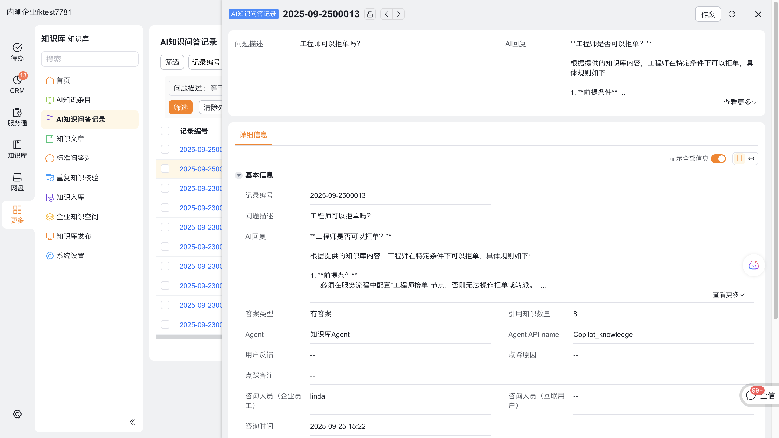Screen dimensions: 779x438
Task: Open 服务通 in left navigation
Action: [x=17, y=117]
